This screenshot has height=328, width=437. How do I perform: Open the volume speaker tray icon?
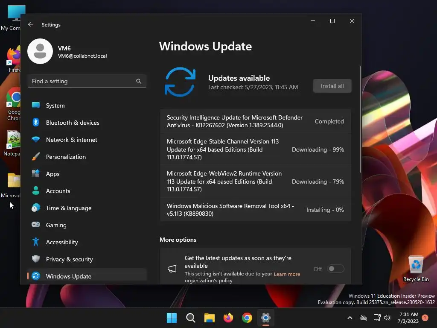387,318
